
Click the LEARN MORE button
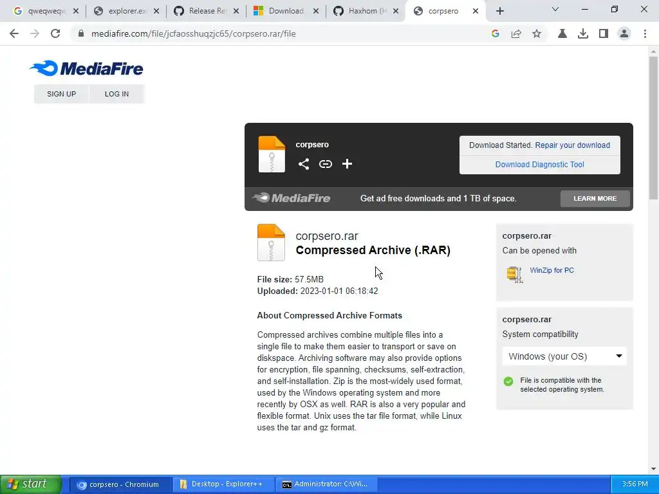point(595,198)
